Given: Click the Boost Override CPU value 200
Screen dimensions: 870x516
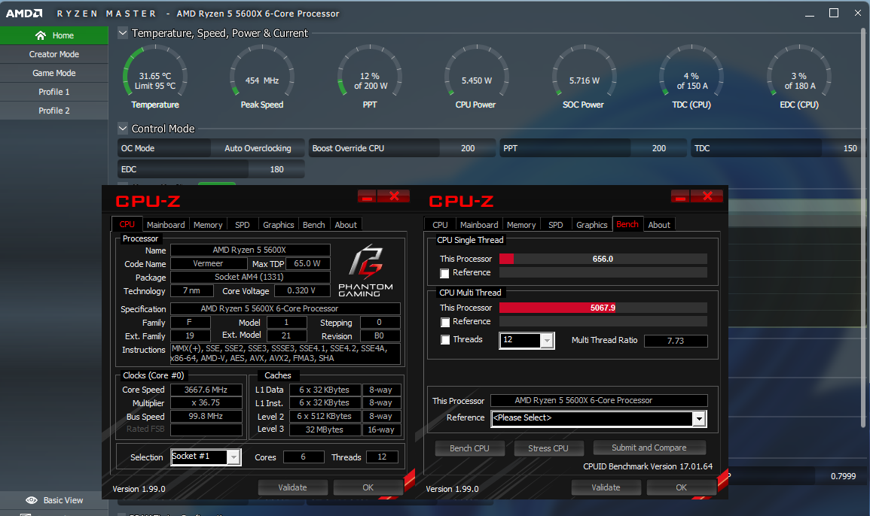Looking at the screenshot, I should pyautogui.click(x=468, y=148).
